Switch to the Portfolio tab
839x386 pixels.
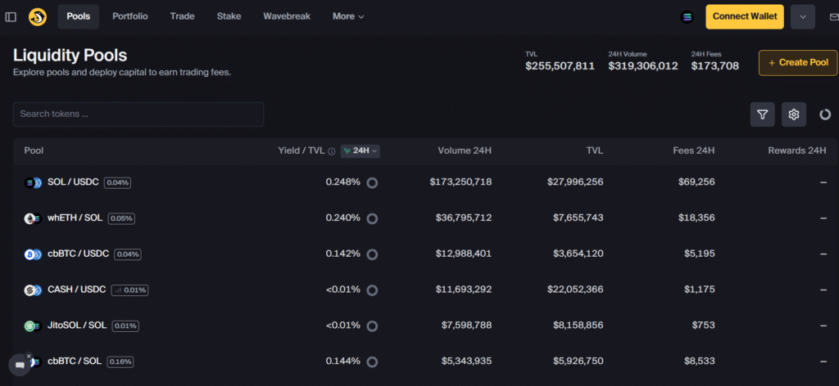pyautogui.click(x=129, y=16)
